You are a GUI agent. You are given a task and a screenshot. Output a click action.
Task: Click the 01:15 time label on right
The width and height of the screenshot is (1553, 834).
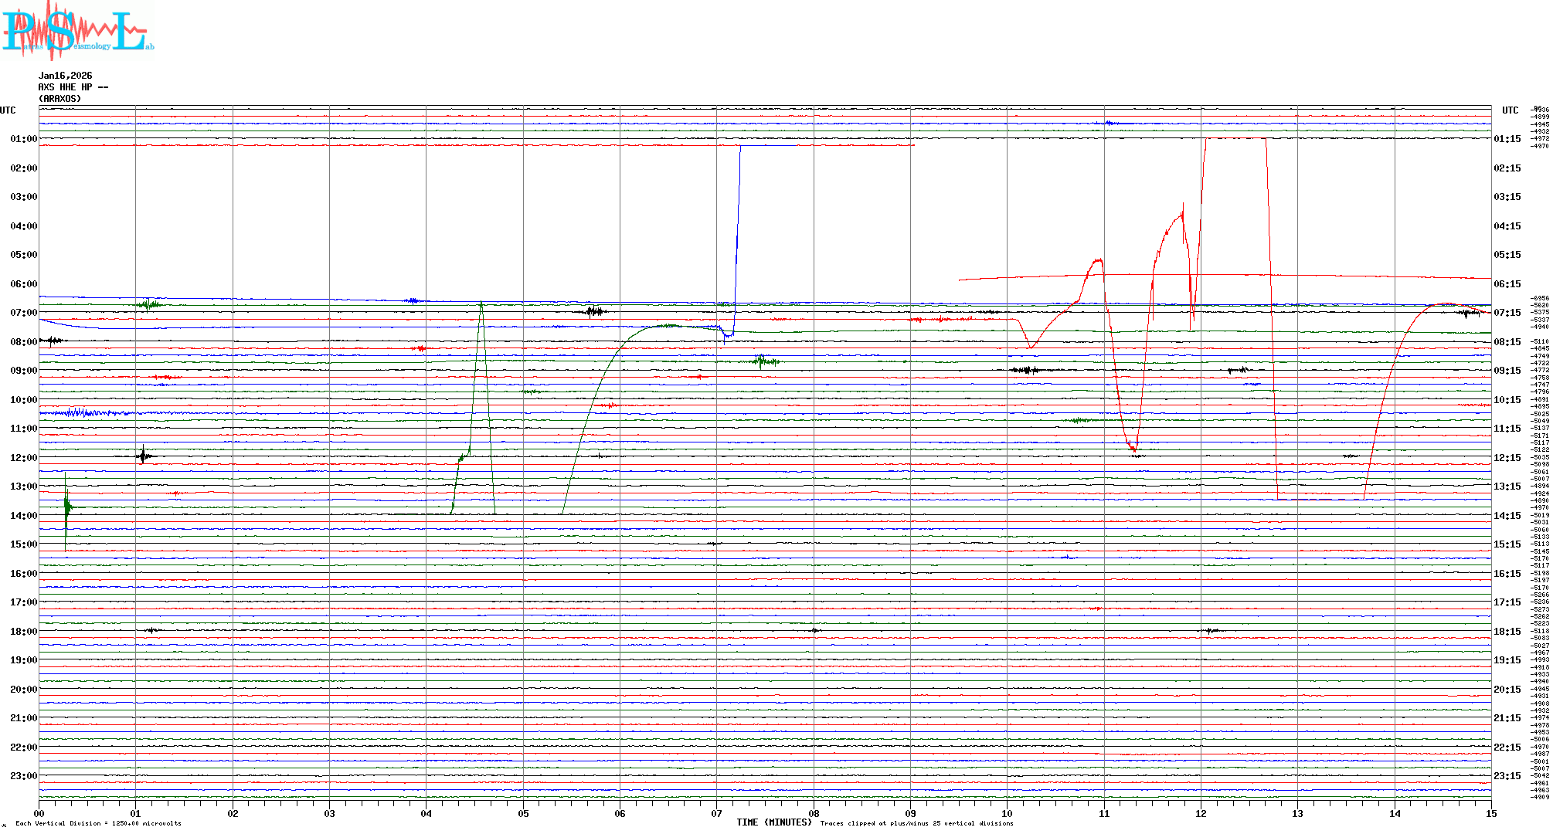tap(1507, 139)
